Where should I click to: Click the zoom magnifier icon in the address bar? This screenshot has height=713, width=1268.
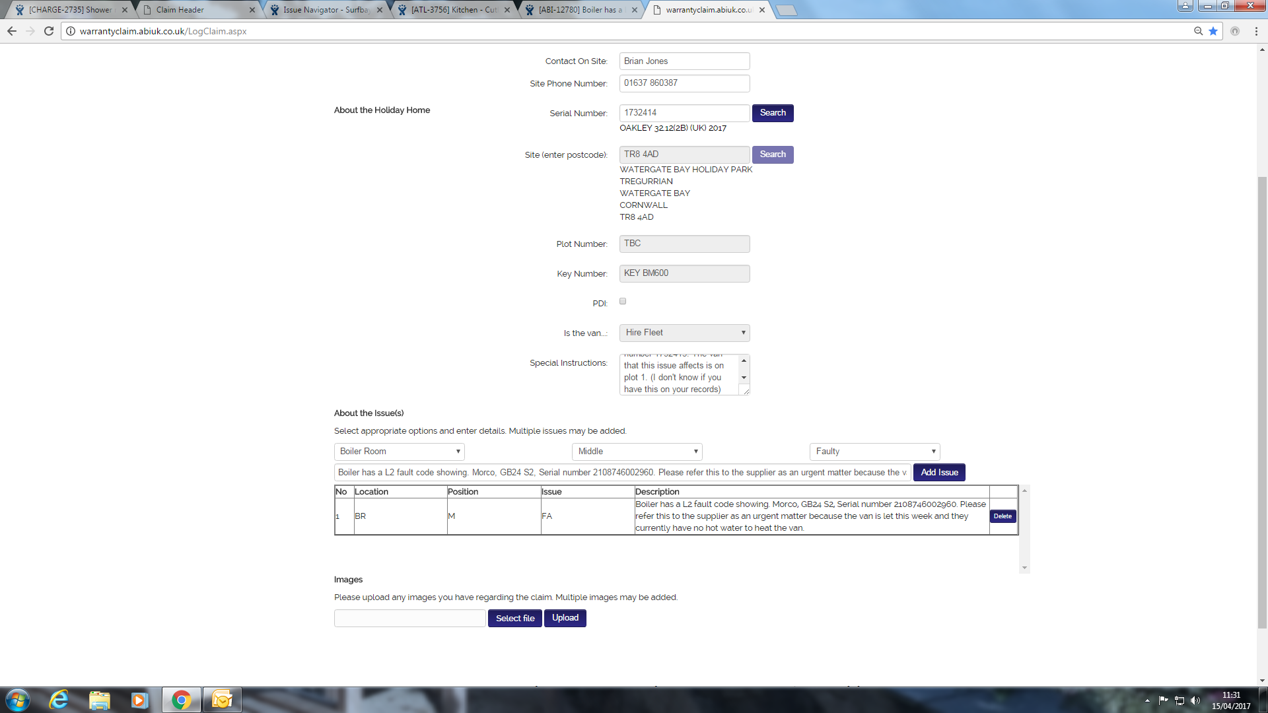(x=1198, y=31)
